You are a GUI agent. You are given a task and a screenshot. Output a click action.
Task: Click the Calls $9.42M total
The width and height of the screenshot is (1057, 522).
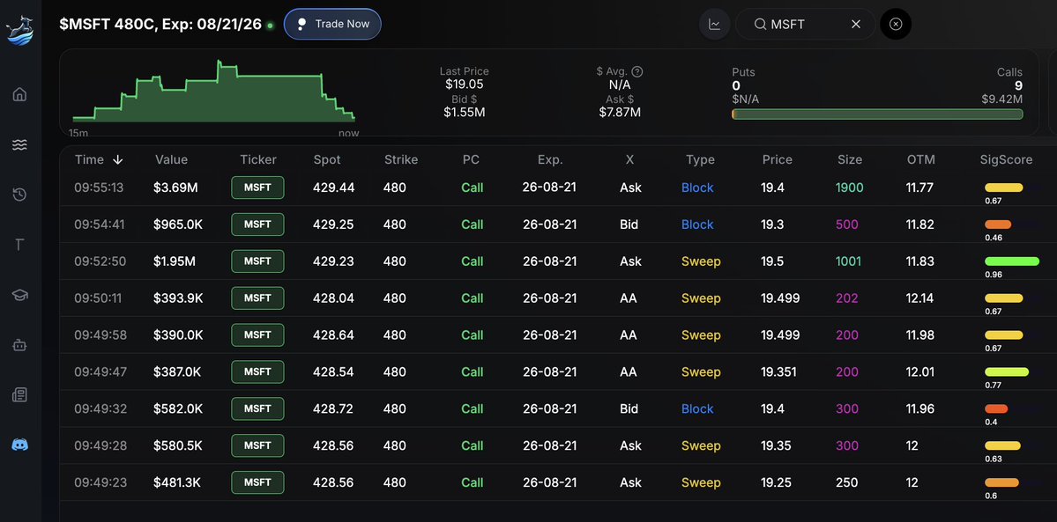coord(1001,99)
